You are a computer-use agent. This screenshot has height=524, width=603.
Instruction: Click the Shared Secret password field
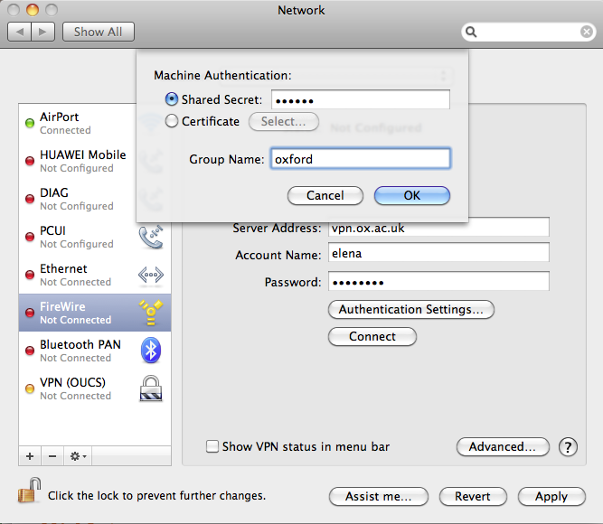361,100
